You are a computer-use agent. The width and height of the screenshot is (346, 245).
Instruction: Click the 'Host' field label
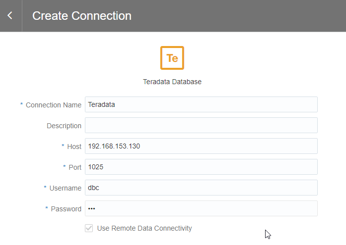click(x=74, y=147)
